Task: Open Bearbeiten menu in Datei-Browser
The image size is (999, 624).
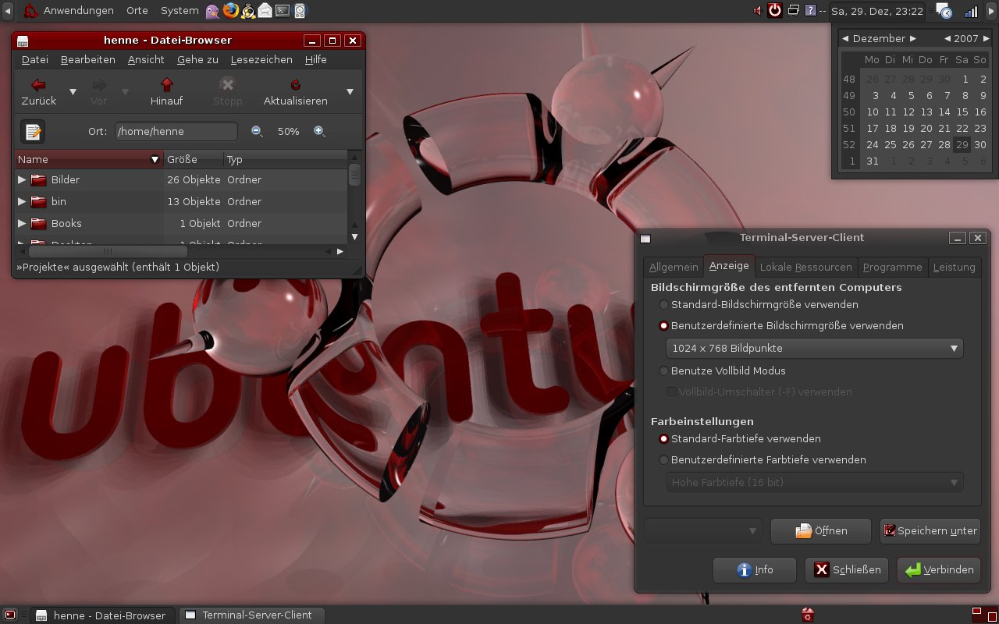Action: click(88, 59)
